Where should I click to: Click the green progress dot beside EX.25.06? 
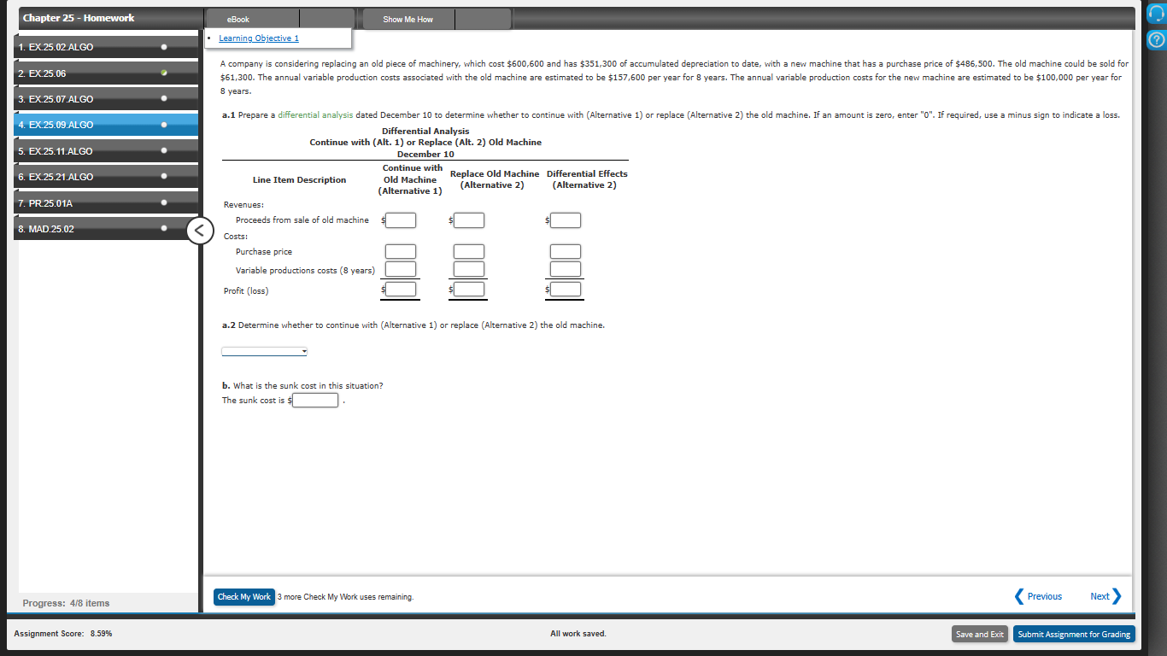tap(163, 73)
